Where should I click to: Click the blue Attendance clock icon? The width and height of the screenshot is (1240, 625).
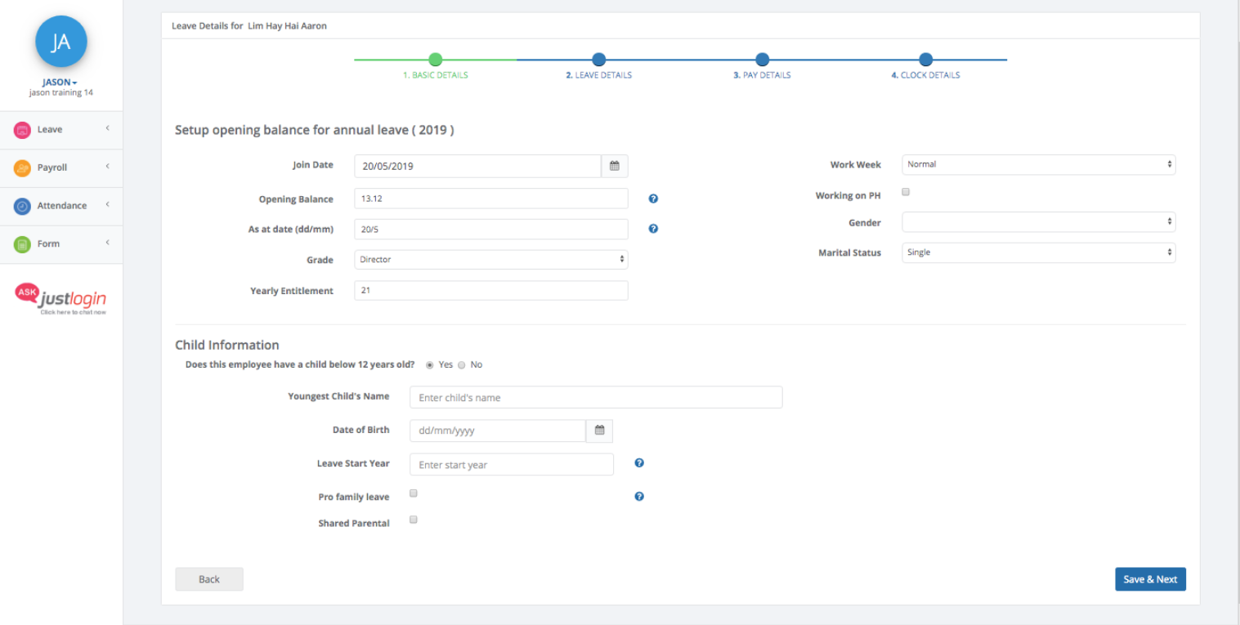point(22,207)
